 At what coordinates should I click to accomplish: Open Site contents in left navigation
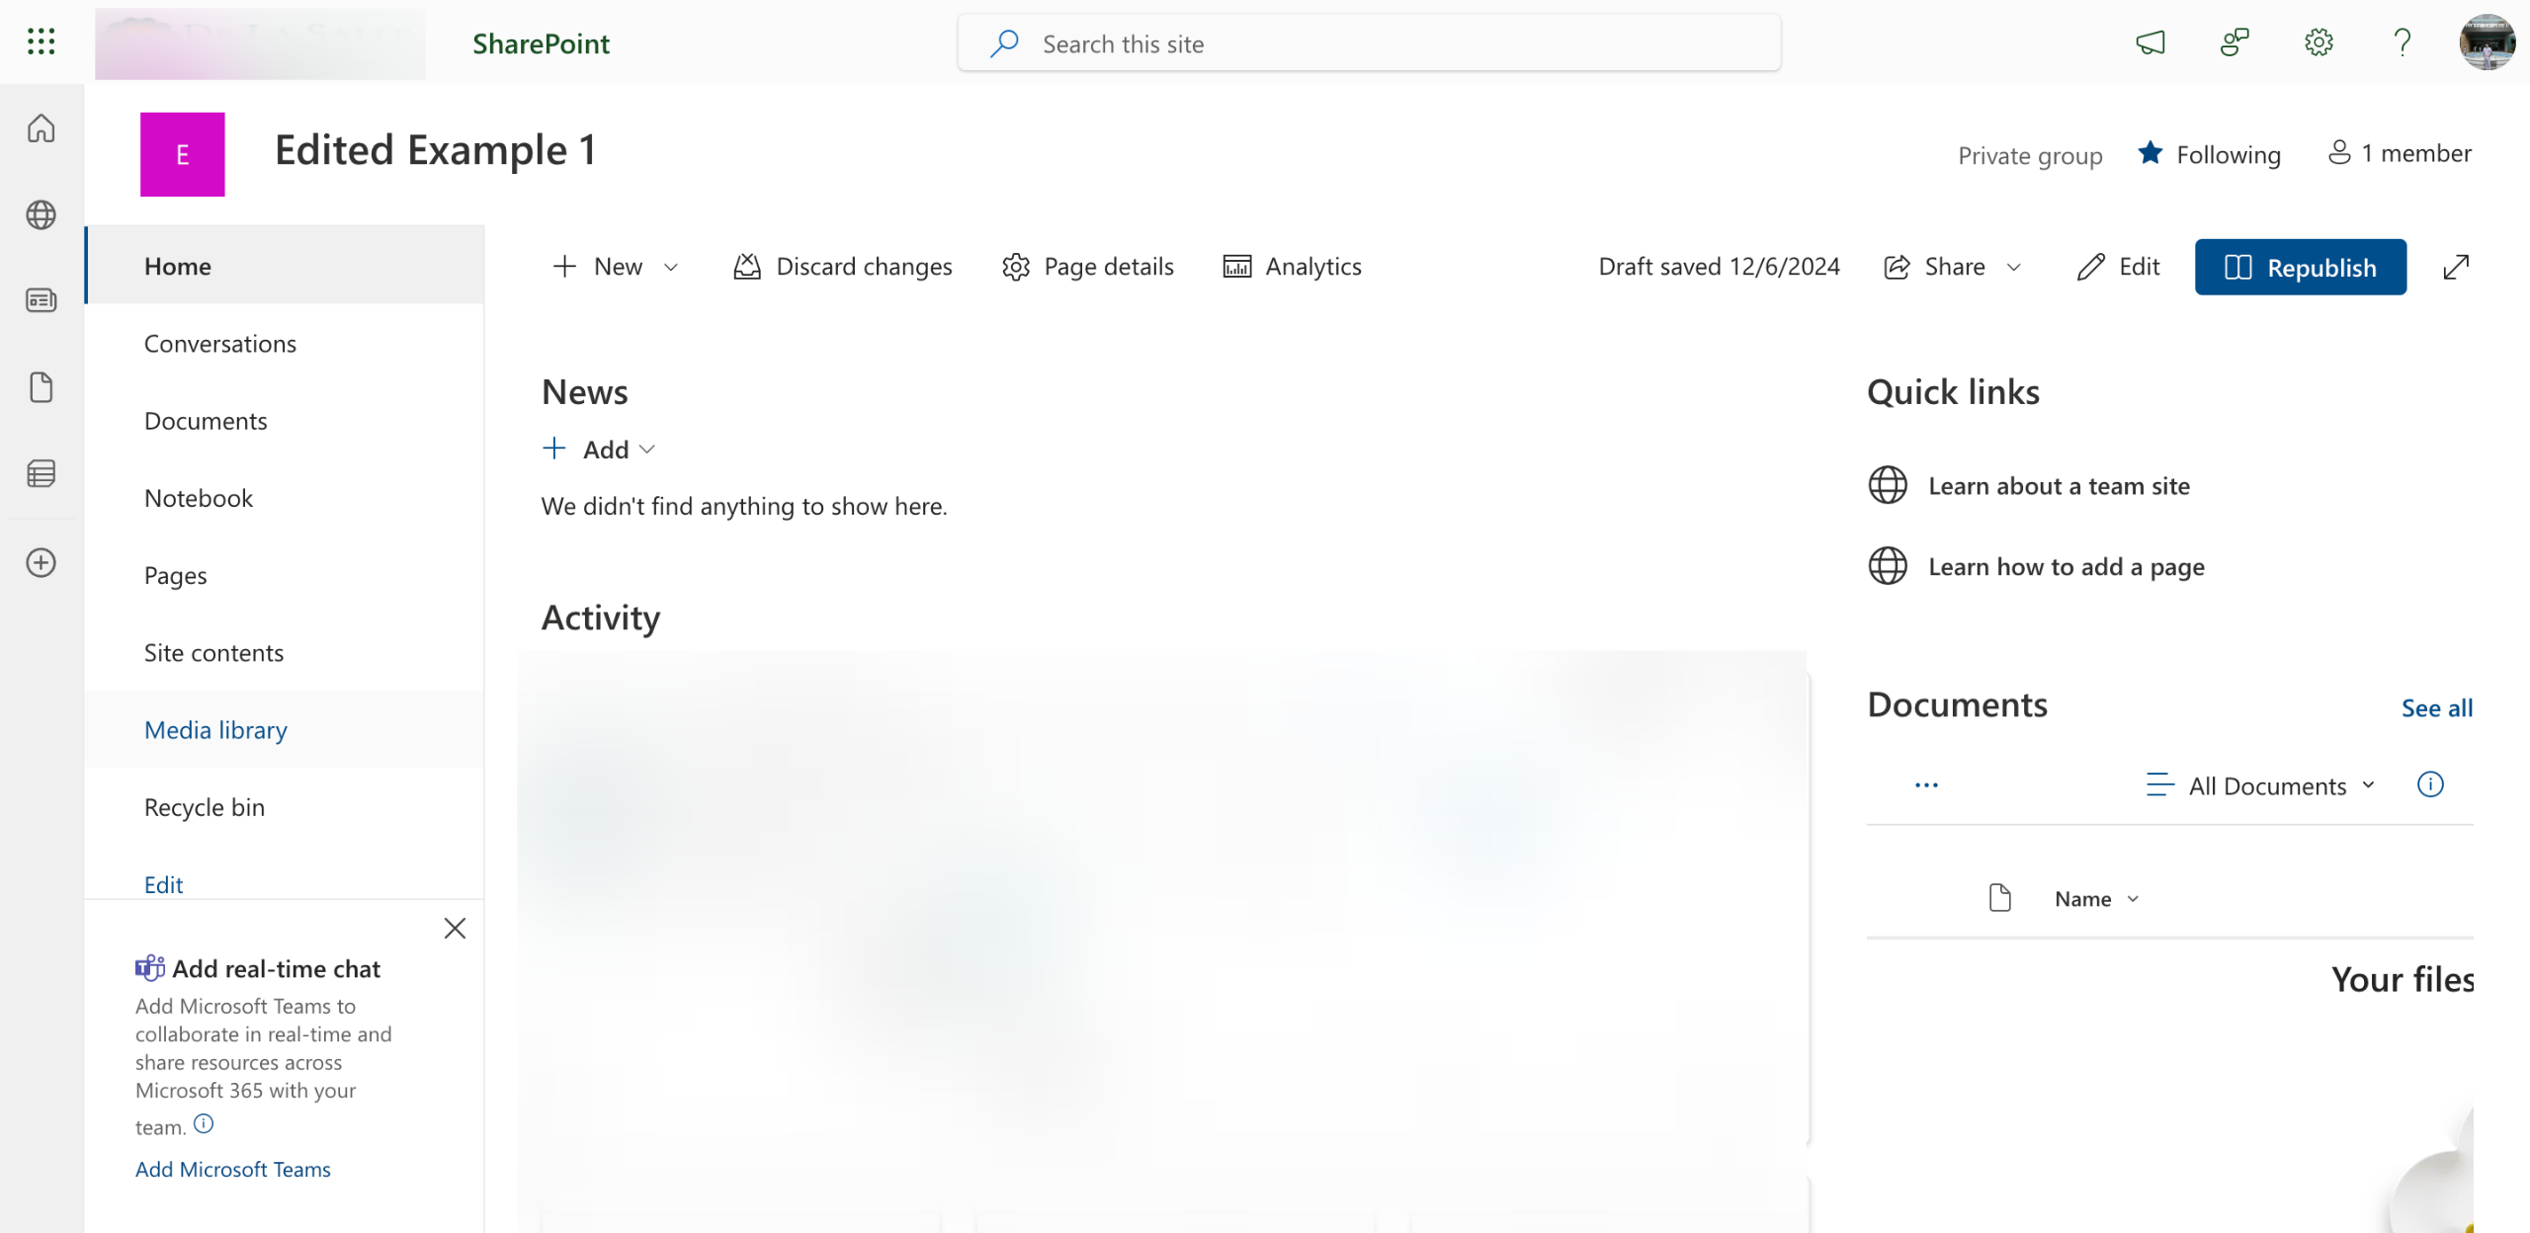tap(213, 653)
